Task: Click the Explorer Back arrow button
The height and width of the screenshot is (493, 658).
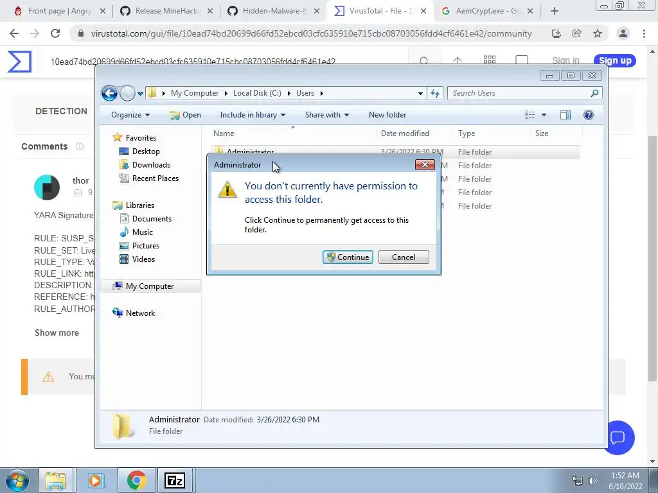Action: pyautogui.click(x=109, y=93)
